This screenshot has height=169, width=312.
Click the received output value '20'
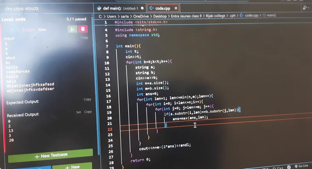point(11,140)
